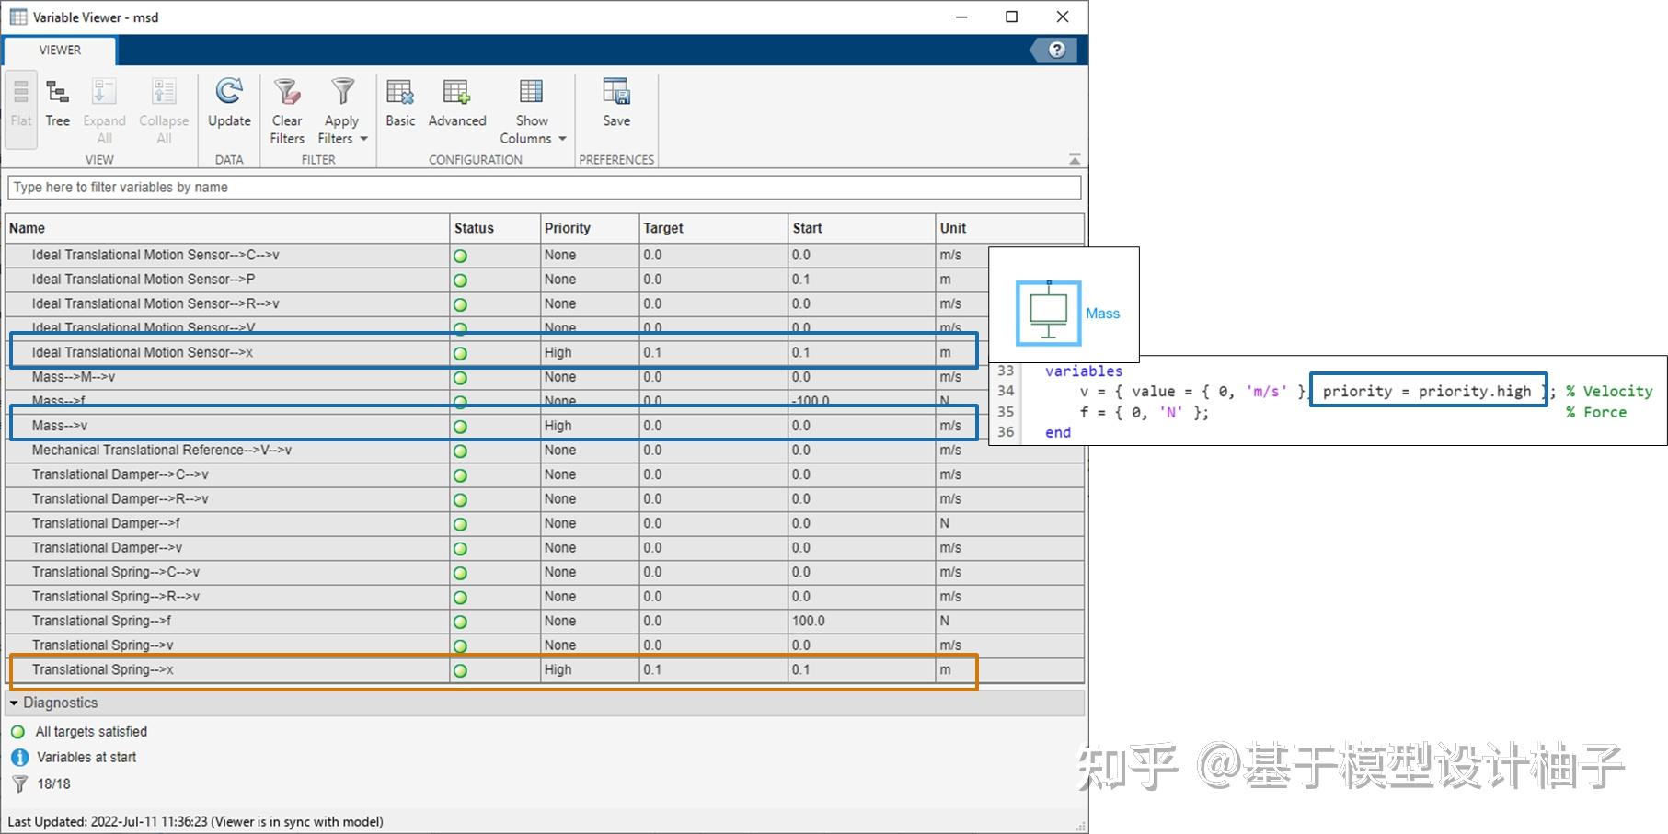This screenshot has height=834, width=1668.
Task: Click the Save preferences icon
Action: point(615,101)
